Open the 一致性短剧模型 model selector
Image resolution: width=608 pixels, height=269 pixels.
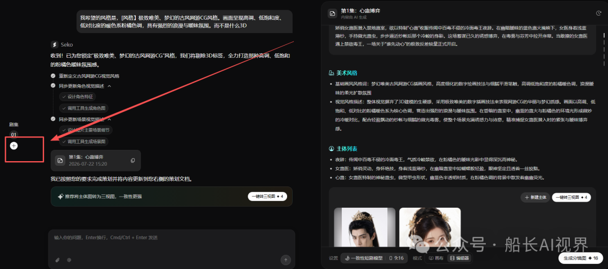click(x=363, y=258)
